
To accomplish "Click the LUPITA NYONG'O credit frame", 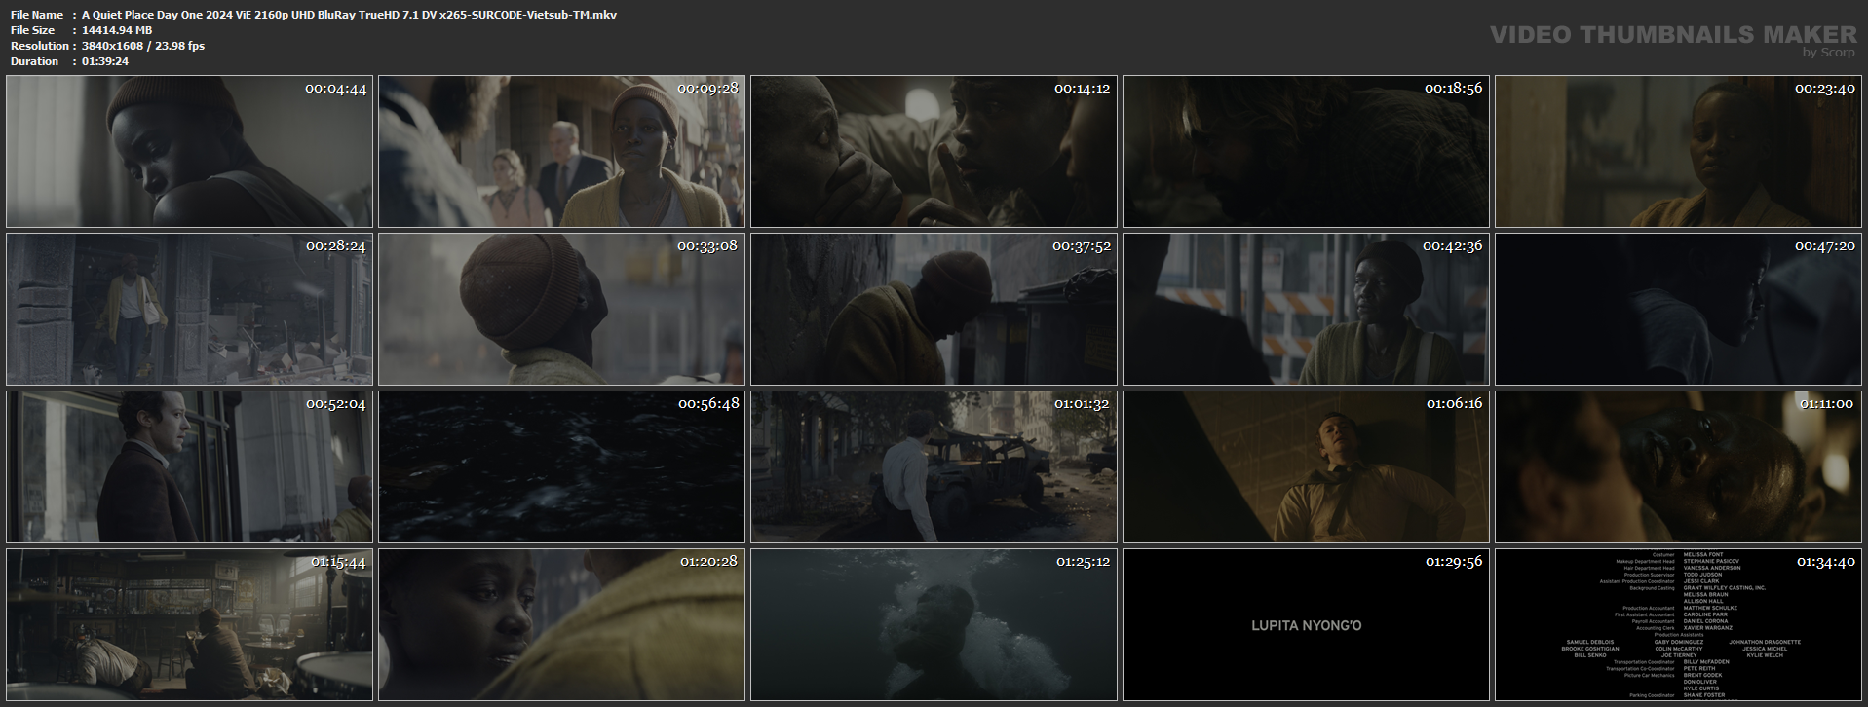I will click(x=1306, y=625).
